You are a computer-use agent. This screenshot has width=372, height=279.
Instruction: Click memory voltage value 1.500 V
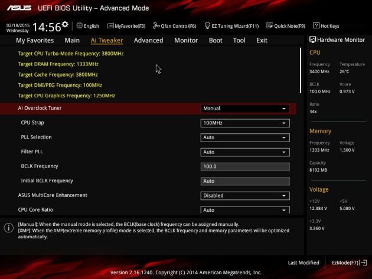coord(347,150)
